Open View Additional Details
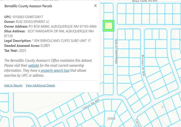Viewport: 181px width, 127px height. [x=40, y=86]
